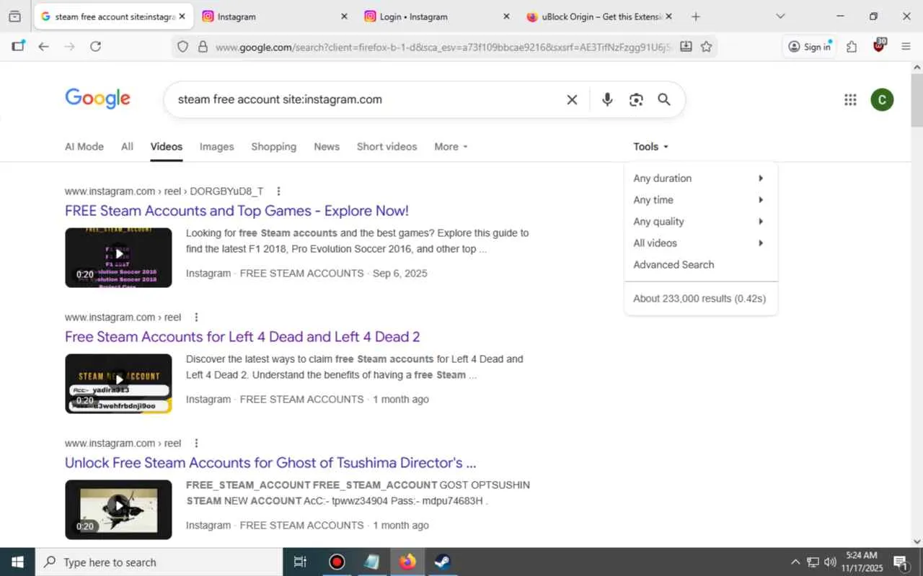This screenshot has width=923, height=576.
Task: Open Task View on the taskbar
Action: click(301, 562)
